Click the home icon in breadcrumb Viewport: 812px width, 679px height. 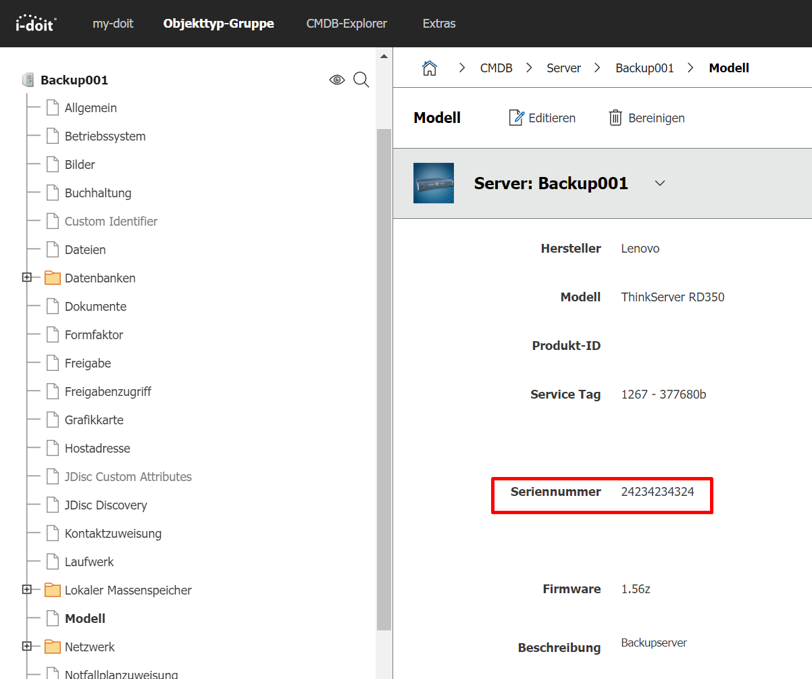pyautogui.click(x=430, y=68)
